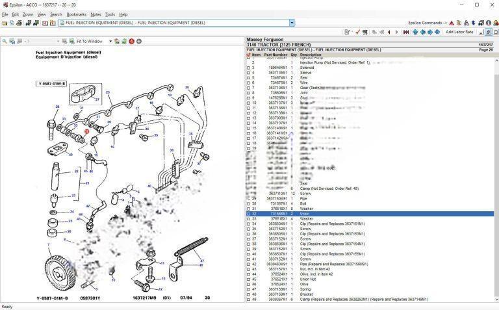Open the Fit To Window zoom dropdown

tap(110, 42)
